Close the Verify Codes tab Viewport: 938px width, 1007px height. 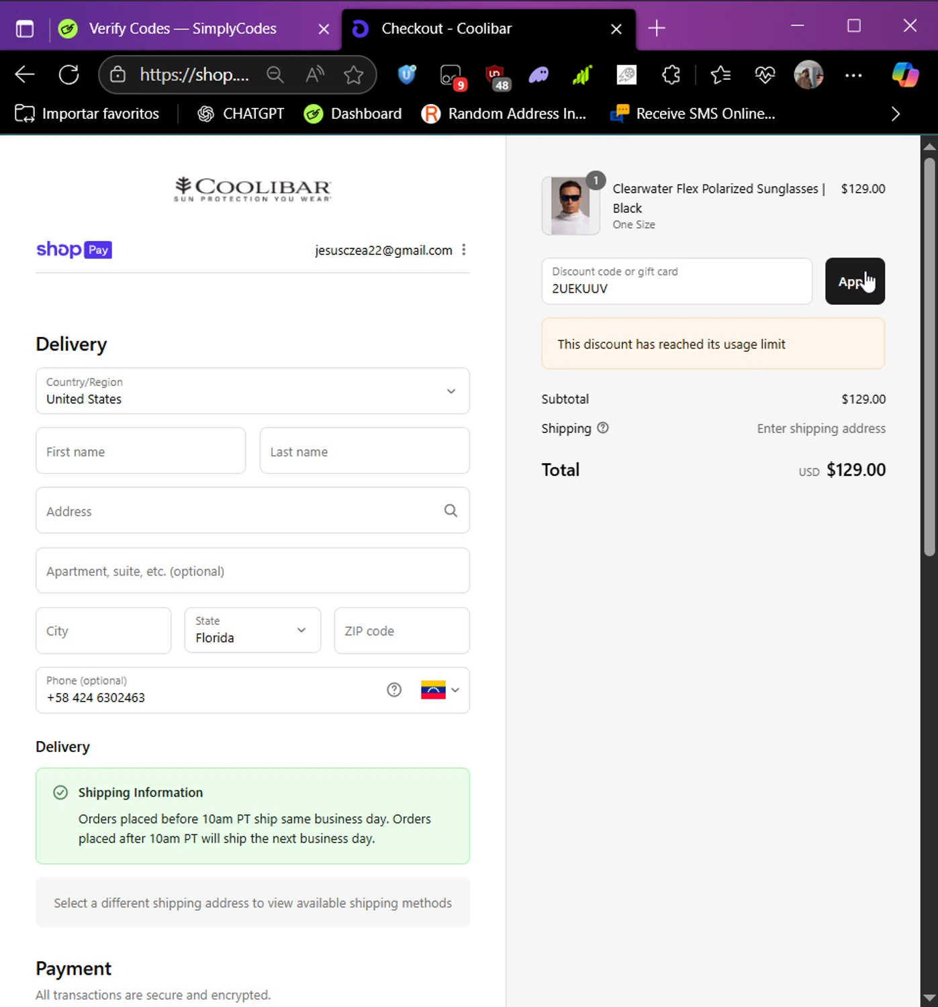pos(324,29)
